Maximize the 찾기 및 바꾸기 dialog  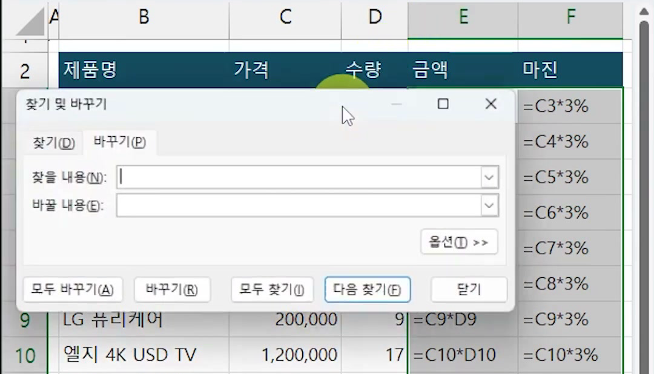(443, 104)
